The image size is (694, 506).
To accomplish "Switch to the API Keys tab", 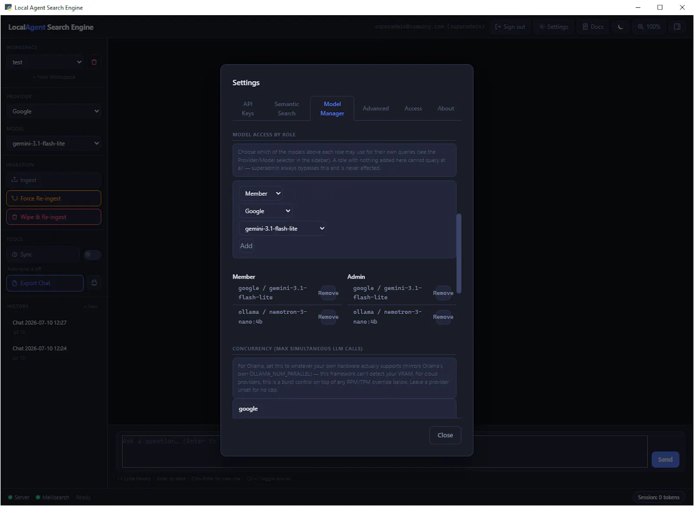I will point(248,109).
